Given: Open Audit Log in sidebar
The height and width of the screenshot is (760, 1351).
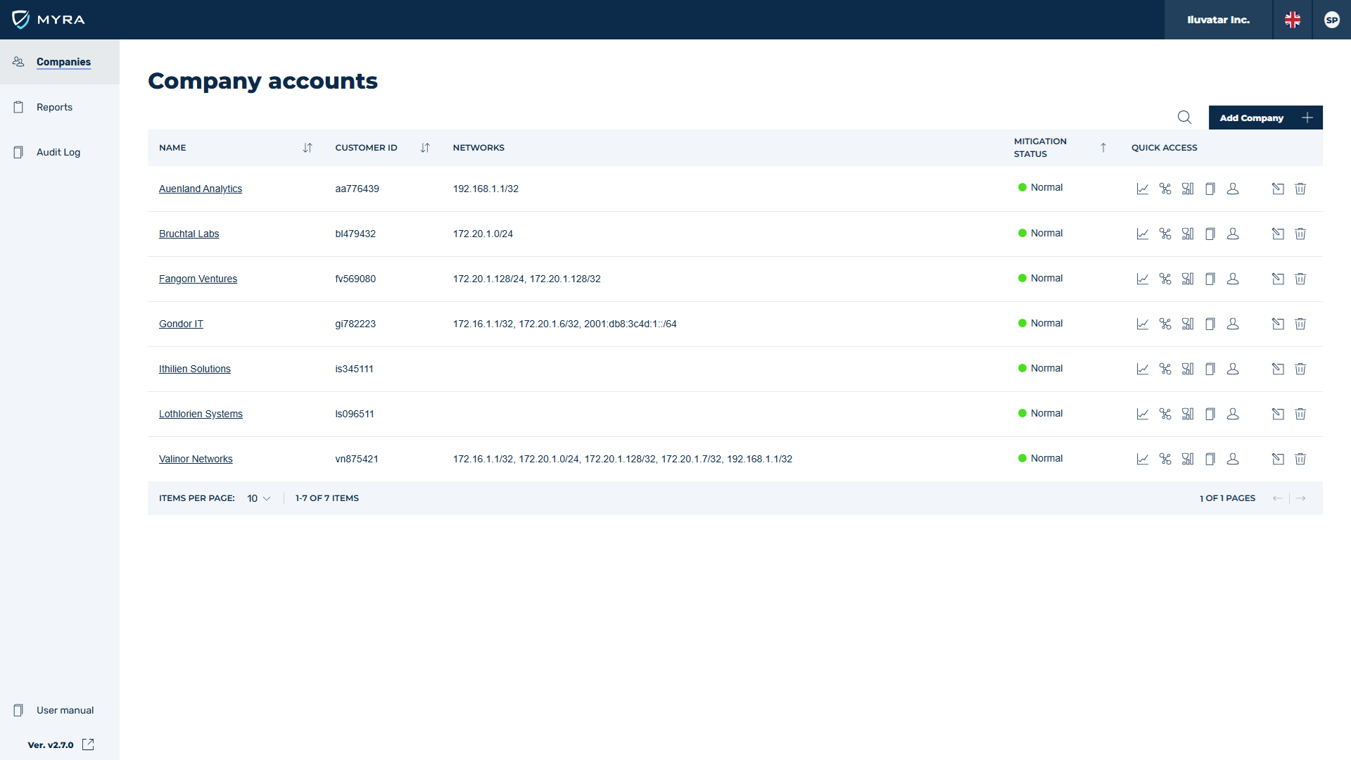Looking at the screenshot, I should [x=58, y=152].
